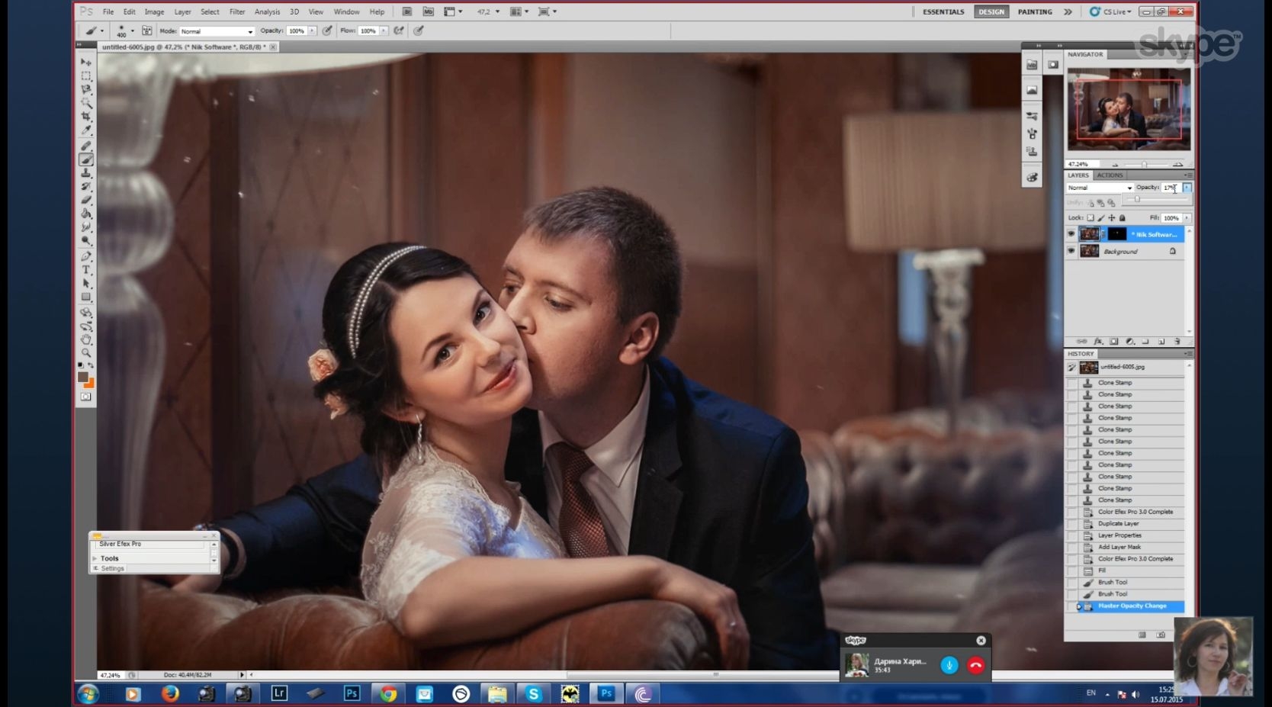This screenshot has height=707, width=1272.
Task: Select the Crop tool
Action: [x=86, y=117]
